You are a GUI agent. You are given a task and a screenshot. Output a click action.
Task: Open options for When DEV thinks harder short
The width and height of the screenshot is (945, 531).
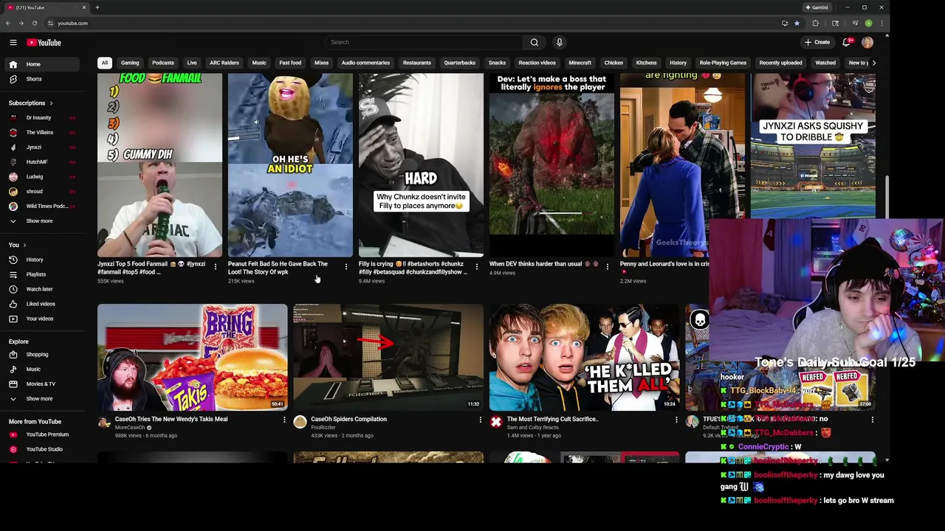[x=608, y=266]
